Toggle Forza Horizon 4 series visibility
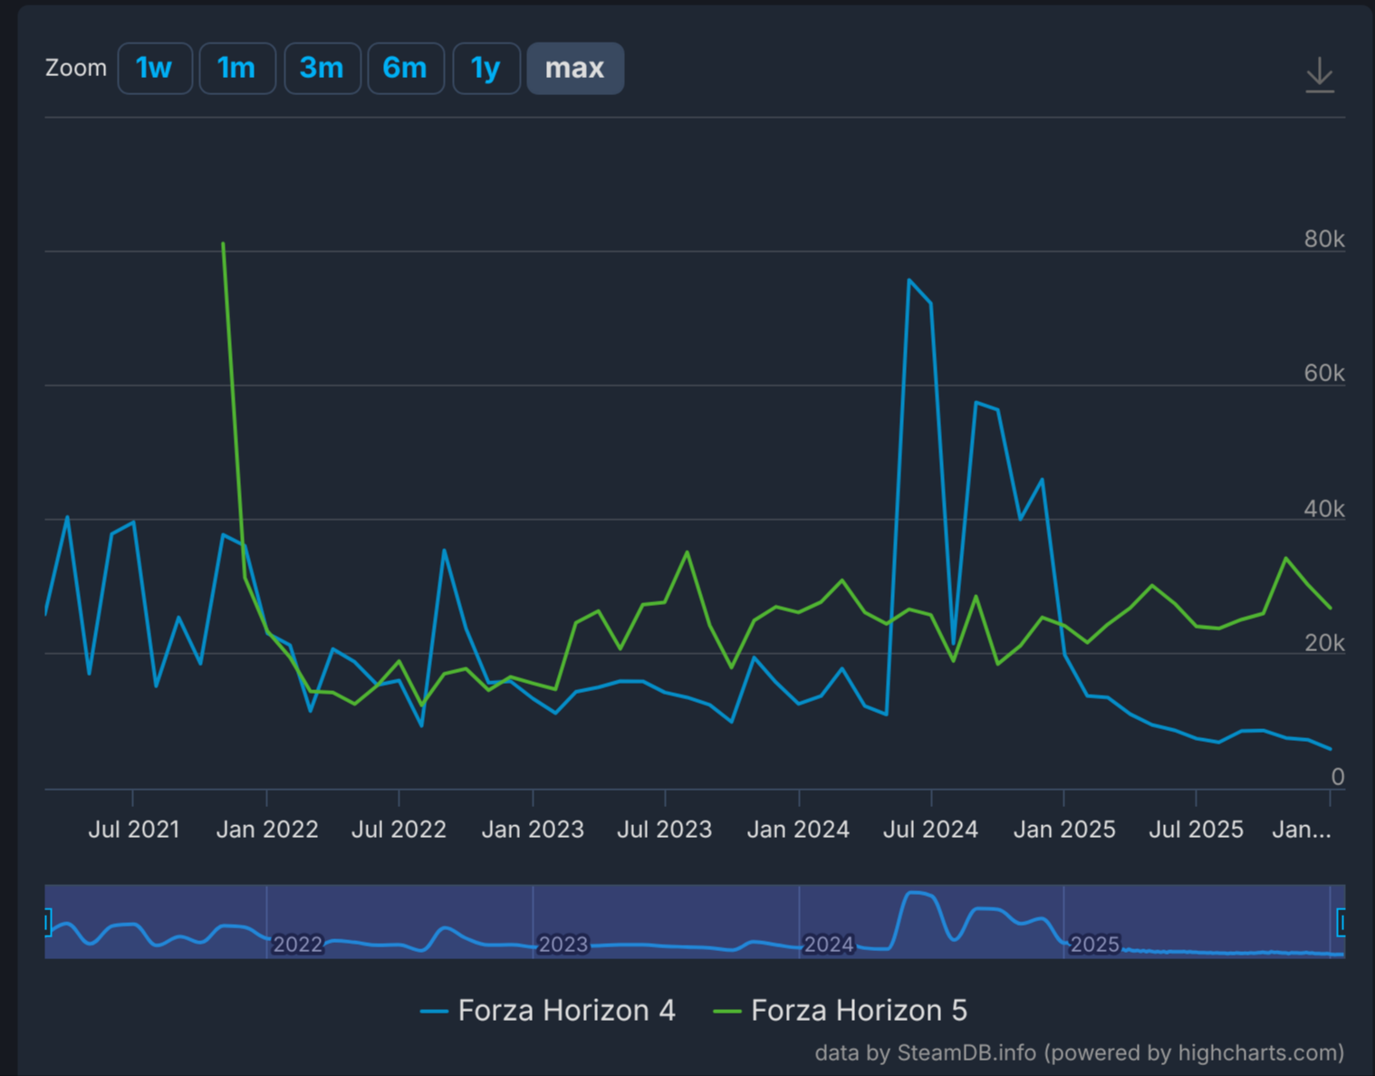 (x=549, y=1010)
